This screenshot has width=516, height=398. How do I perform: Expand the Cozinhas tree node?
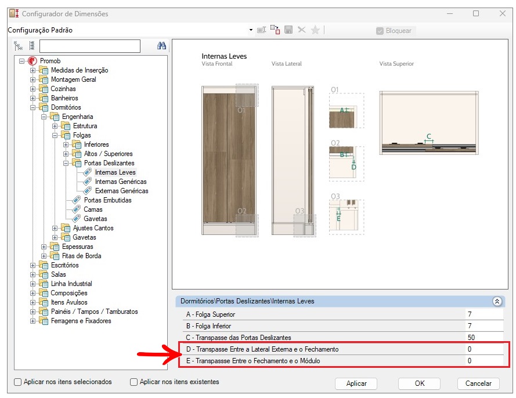click(33, 89)
